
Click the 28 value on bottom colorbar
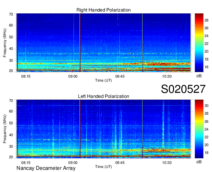(206, 113)
